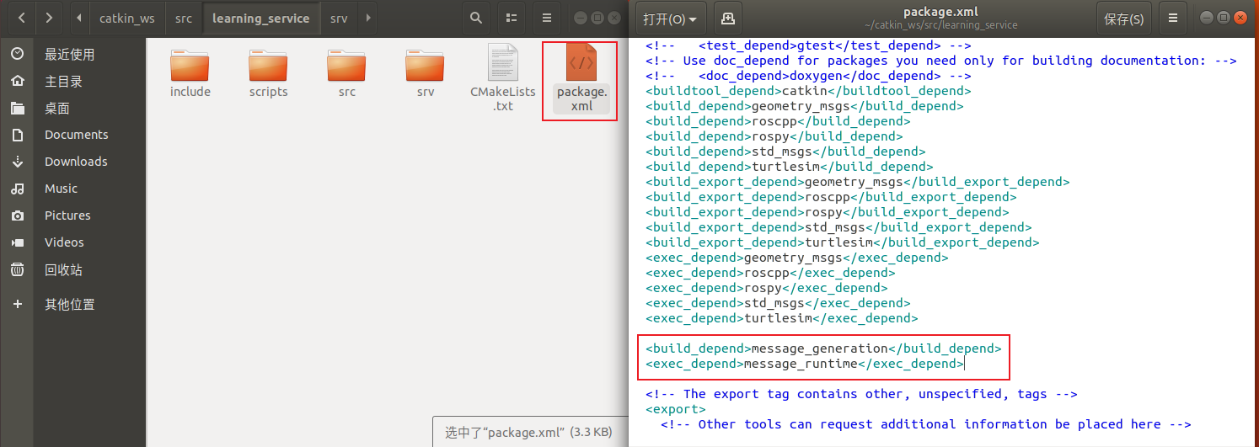The image size is (1259, 447).
Task: Click the build_export_depend turtlesim line
Action: [x=843, y=242]
